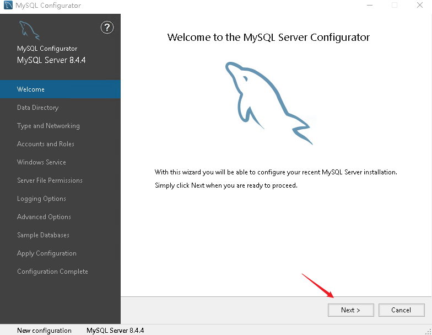
Task: Click the window resize grip in corner
Action: pyautogui.click(x=429, y=332)
